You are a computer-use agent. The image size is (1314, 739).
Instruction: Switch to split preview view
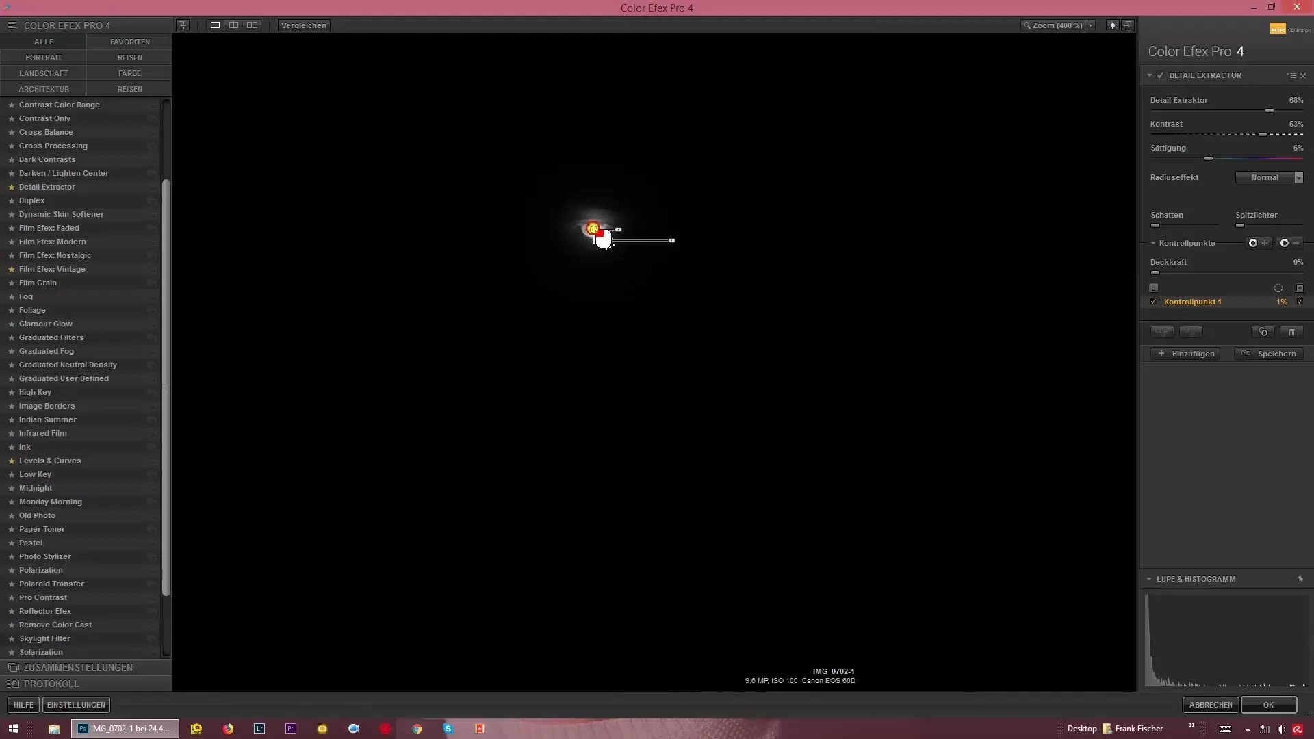pyautogui.click(x=233, y=25)
